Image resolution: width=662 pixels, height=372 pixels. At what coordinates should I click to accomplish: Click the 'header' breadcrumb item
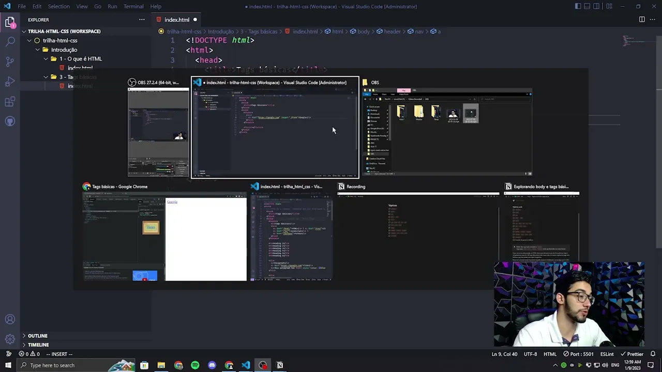388,32
